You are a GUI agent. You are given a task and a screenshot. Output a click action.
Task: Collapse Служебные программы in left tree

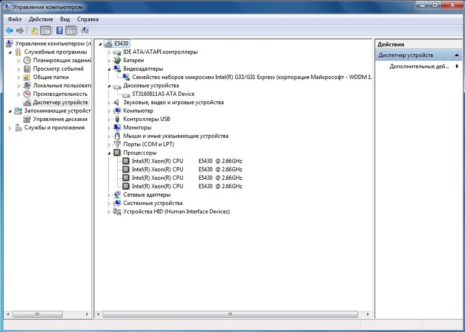[x=10, y=53]
